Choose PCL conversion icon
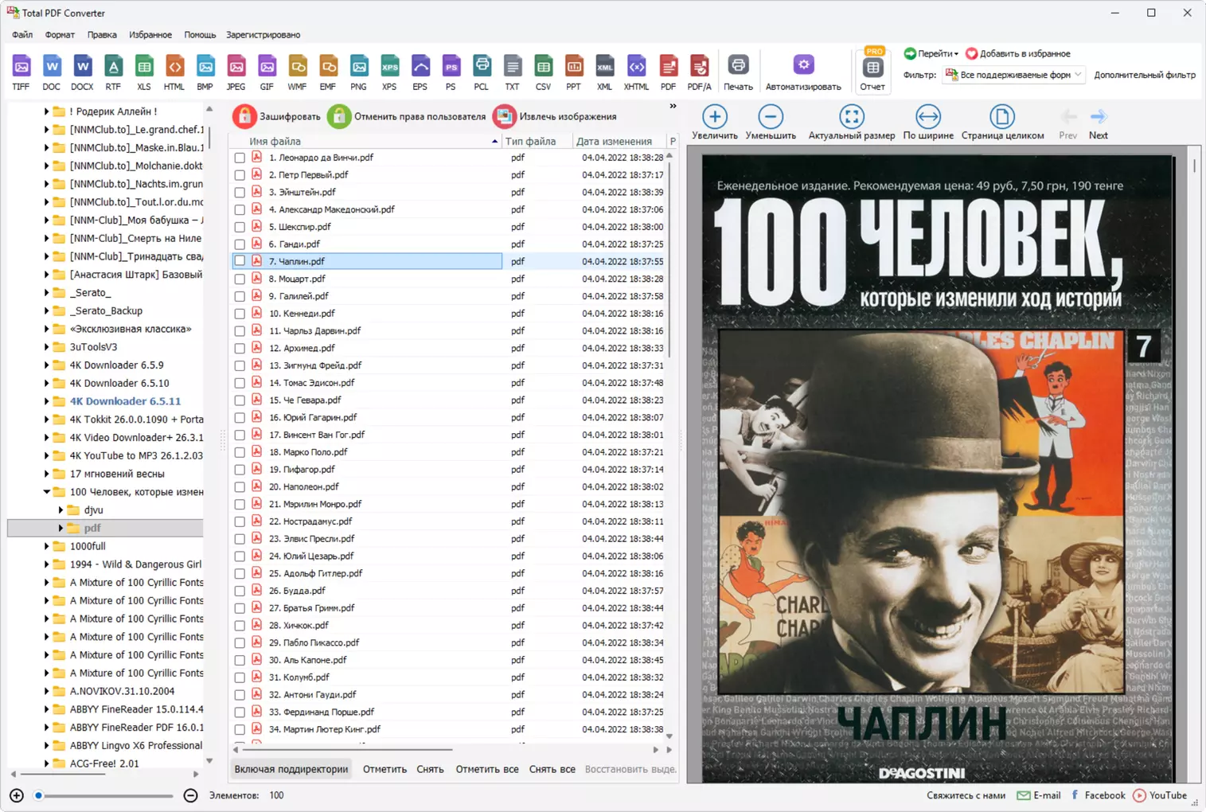The width and height of the screenshot is (1206, 812). pos(482,72)
